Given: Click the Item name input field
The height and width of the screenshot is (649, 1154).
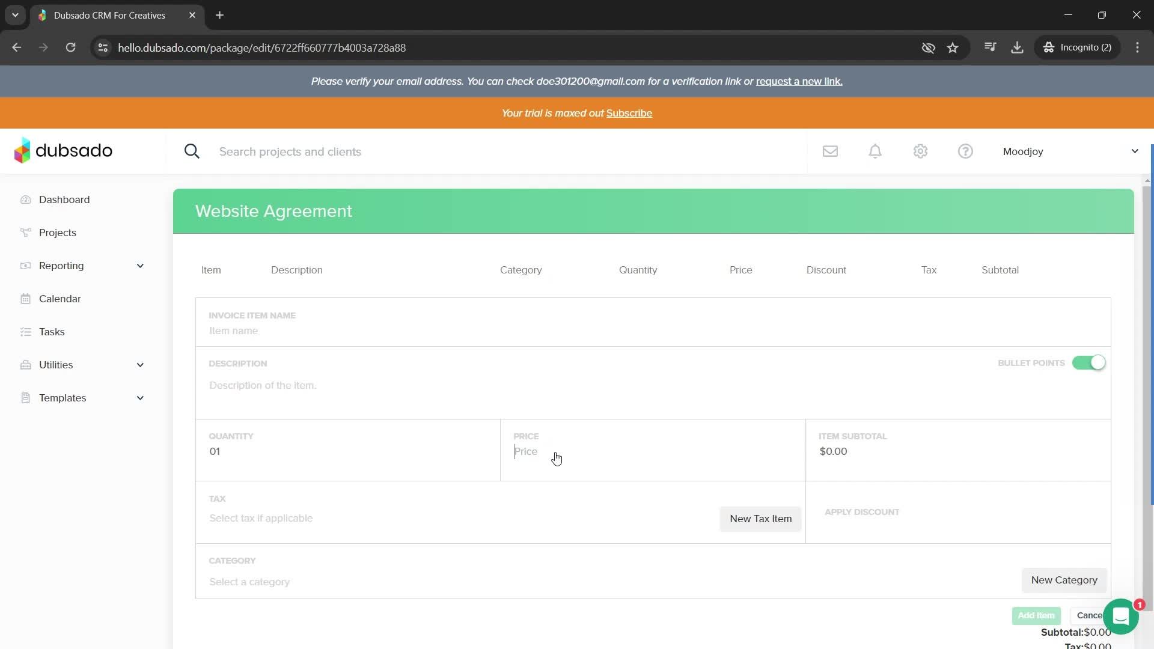Looking at the screenshot, I should point(653,331).
